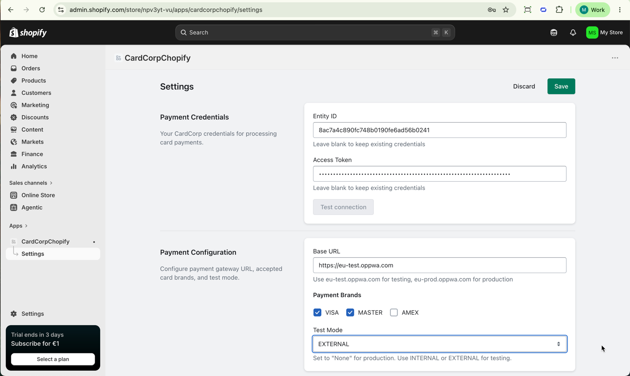Click the Content sidebar icon

click(14, 130)
